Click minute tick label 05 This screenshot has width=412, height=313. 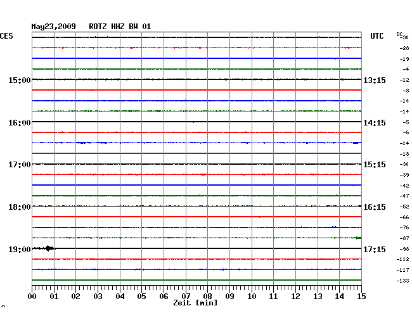[x=141, y=297]
